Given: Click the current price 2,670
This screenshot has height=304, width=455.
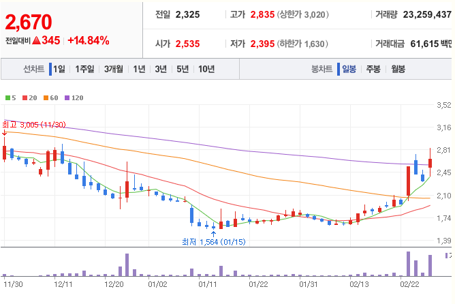Looking at the screenshot, I should click(x=29, y=22).
